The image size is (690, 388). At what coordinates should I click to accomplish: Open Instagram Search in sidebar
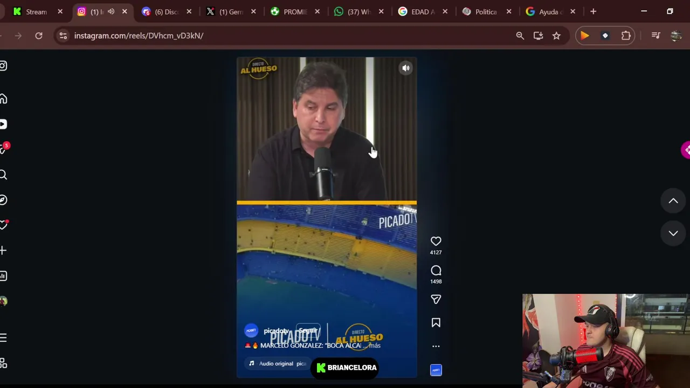(x=3, y=175)
